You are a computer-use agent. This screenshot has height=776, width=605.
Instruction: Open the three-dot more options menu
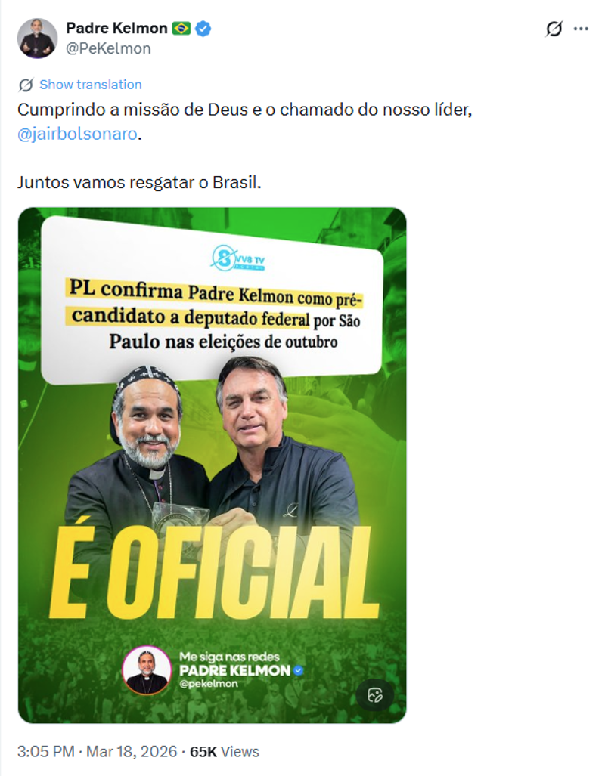pyautogui.click(x=582, y=29)
